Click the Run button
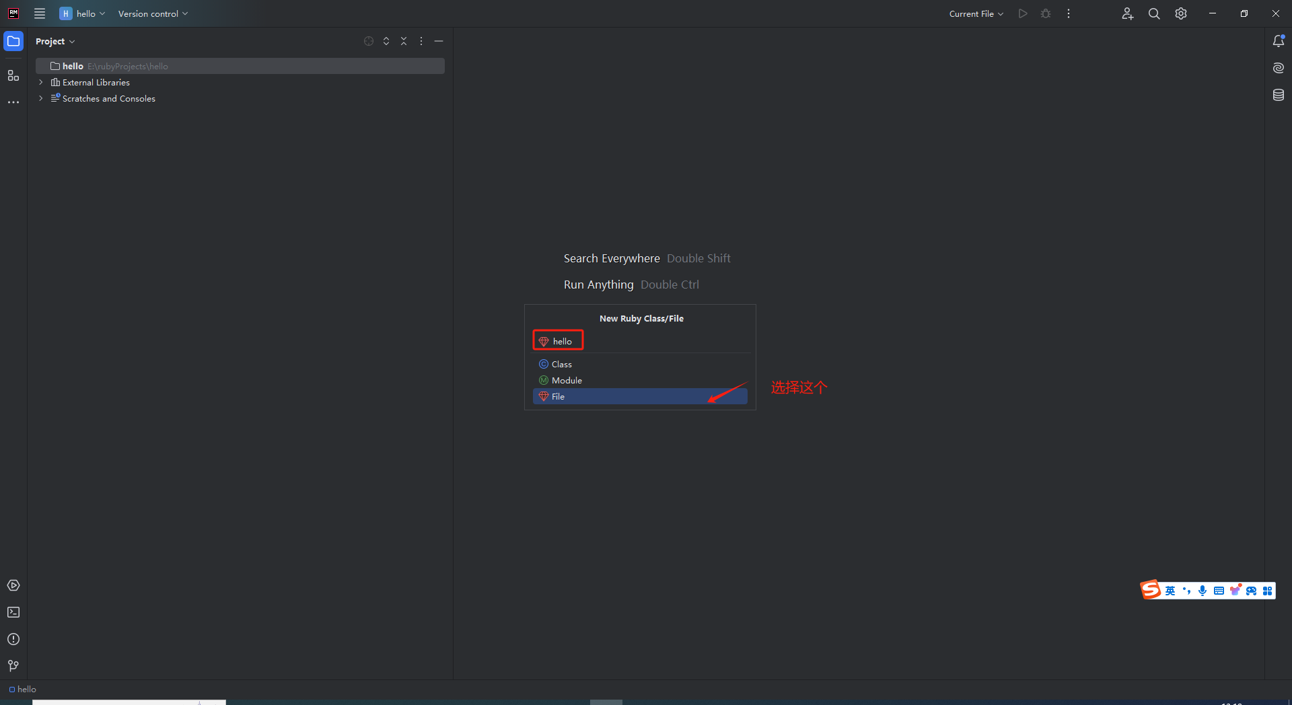 [1023, 13]
